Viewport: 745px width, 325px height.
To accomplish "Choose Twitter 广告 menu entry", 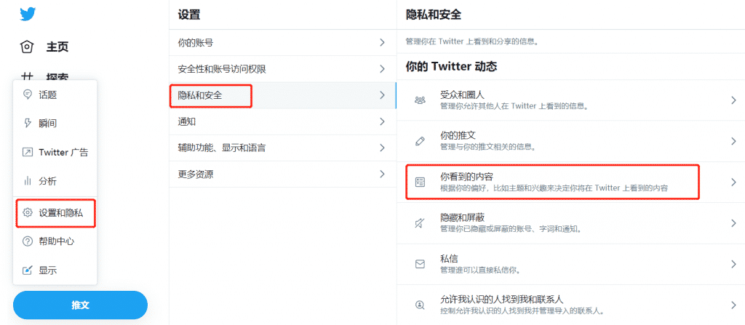I will (55, 153).
